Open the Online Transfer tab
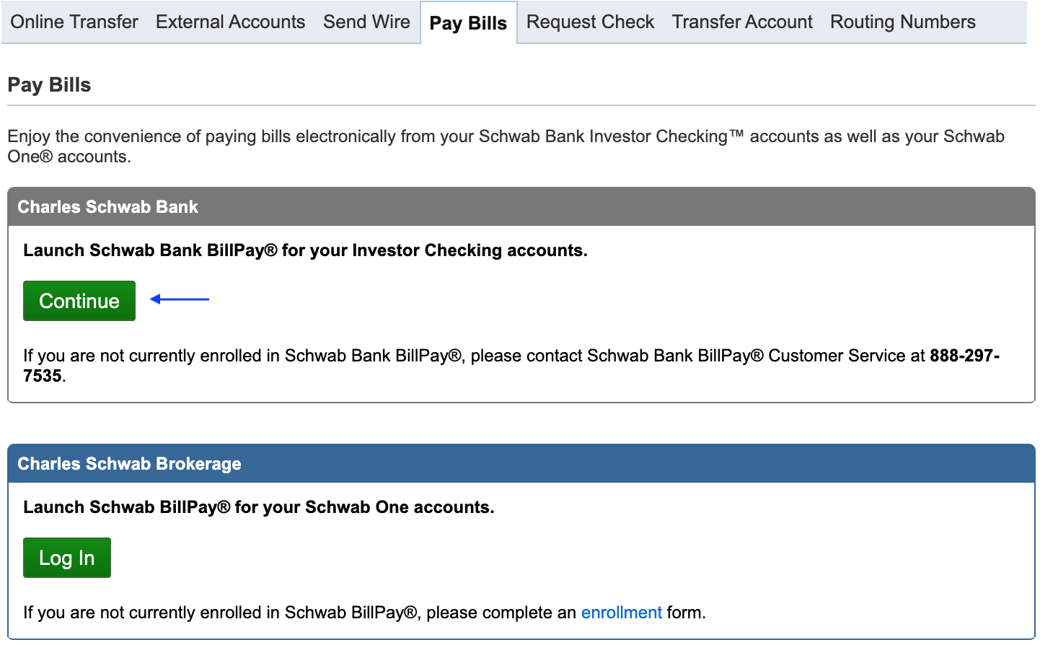Viewport: 1040px width, 645px height. [x=74, y=22]
